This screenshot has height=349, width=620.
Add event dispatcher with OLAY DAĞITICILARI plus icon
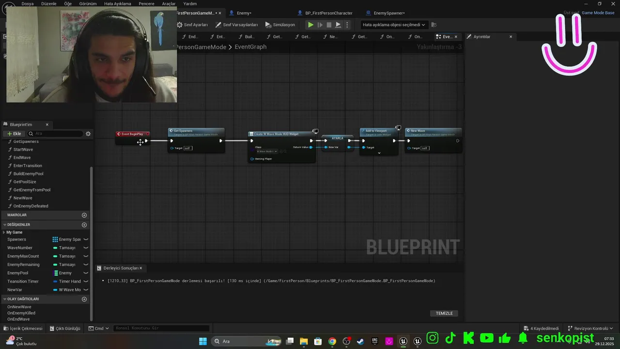pos(84,299)
